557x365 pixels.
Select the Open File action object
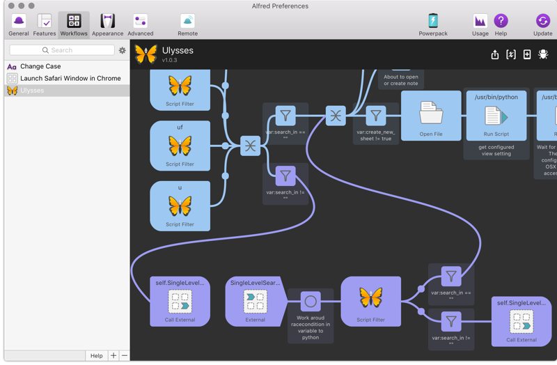(431, 116)
